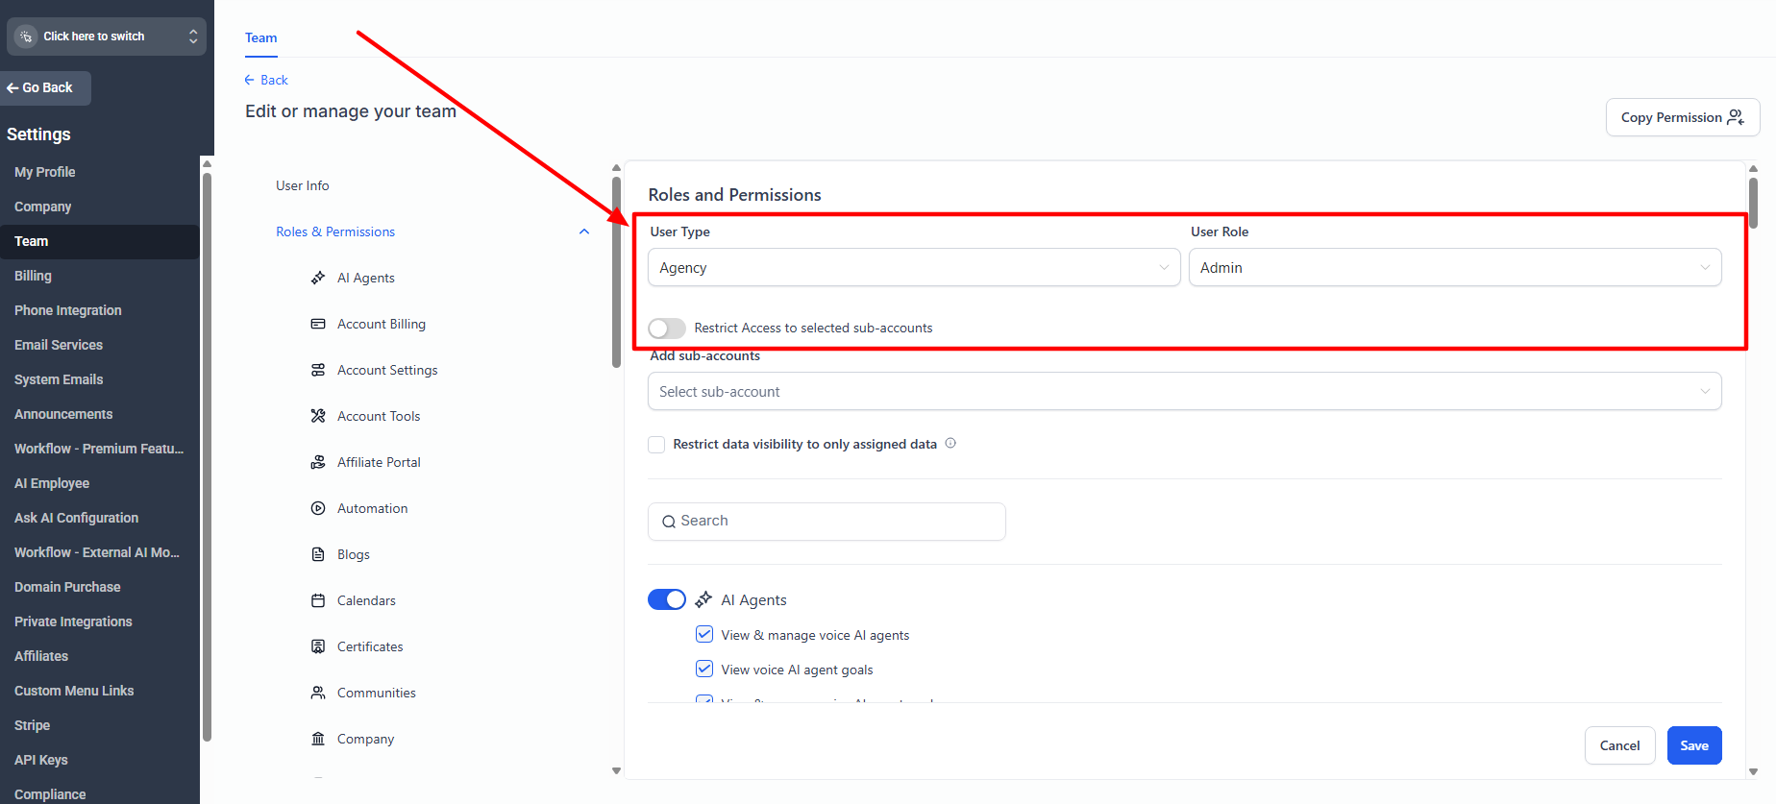Click the info icon beside Restrict data visibility
This screenshot has width=1776, height=804.
point(950,443)
